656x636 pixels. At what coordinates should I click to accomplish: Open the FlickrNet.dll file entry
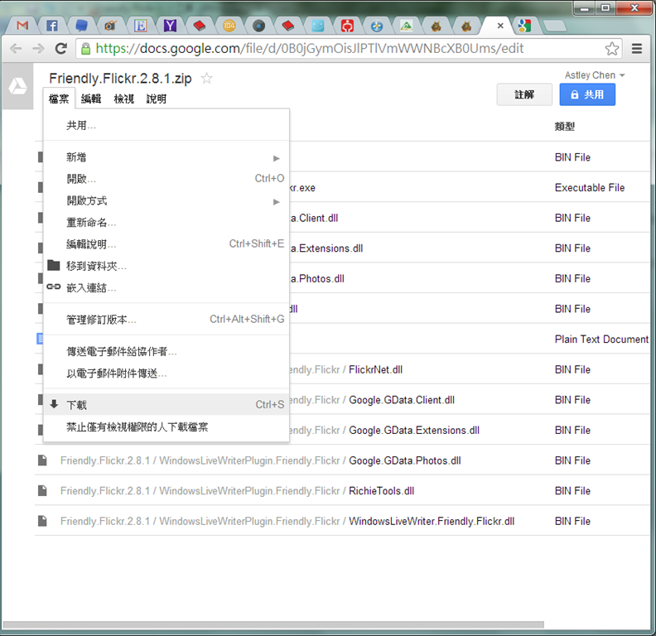coord(375,370)
